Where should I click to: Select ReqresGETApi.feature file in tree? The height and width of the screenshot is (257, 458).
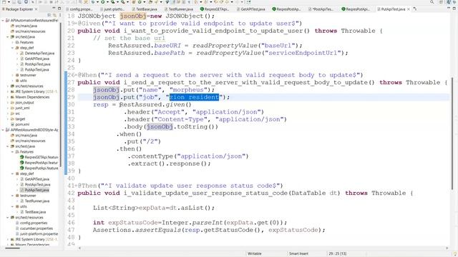[42, 157]
